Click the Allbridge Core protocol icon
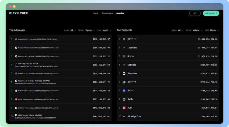Image resolution: width=229 pixels, height=127 pixels. pos(124,117)
